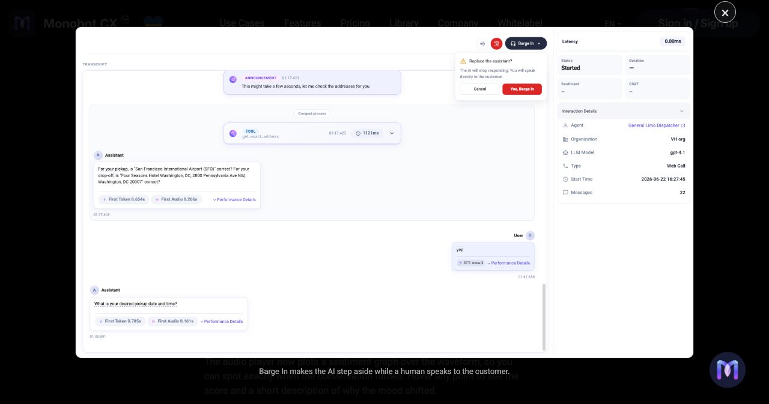Open the Barge In dropdown button
Image resolution: width=769 pixels, height=404 pixels.
pos(526,44)
